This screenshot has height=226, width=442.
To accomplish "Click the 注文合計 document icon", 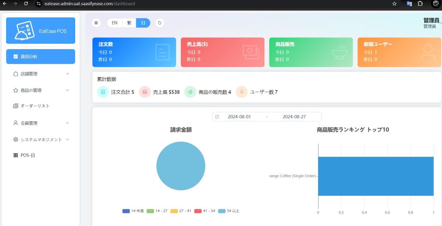I will click(x=103, y=92).
